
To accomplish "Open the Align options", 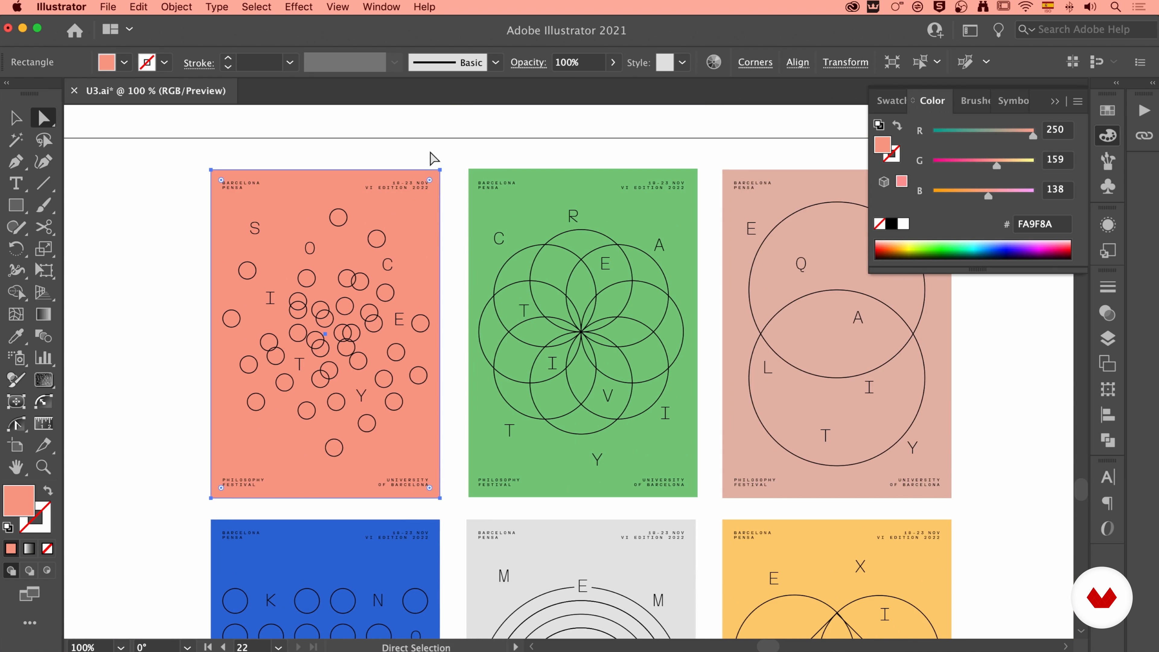I will pos(797,62).
